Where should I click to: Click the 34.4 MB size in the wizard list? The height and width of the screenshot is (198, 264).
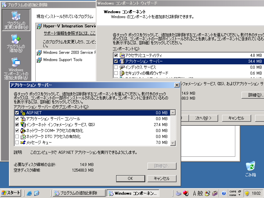(255, 61)
